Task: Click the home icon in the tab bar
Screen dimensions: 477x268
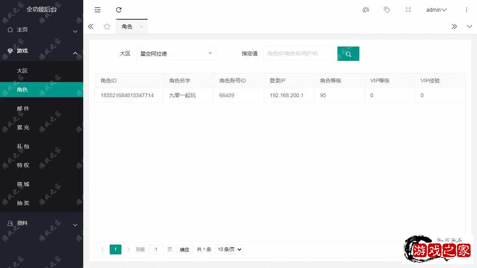Action: pyautogui.click(x=107, y=26)
